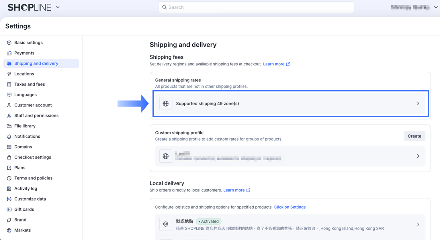Open Taxes and fees settings
The height and width of the screenshot is (240, 440).
pyautogui.click(x=30, y=84)
